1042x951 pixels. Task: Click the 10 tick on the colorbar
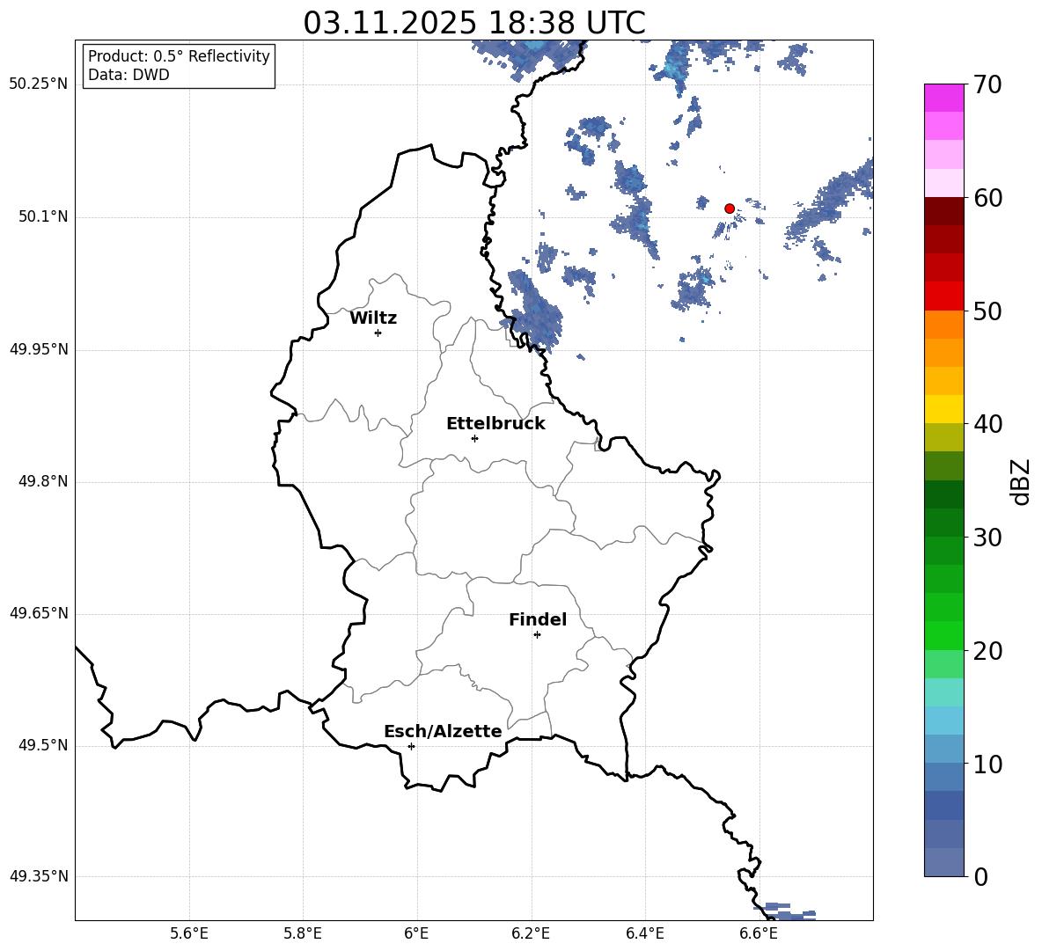coord(987,764)
